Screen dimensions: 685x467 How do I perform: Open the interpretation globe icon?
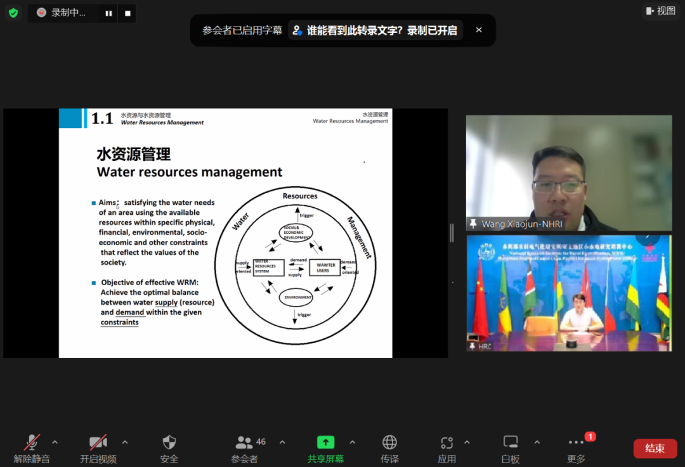(x=389, y=447)
